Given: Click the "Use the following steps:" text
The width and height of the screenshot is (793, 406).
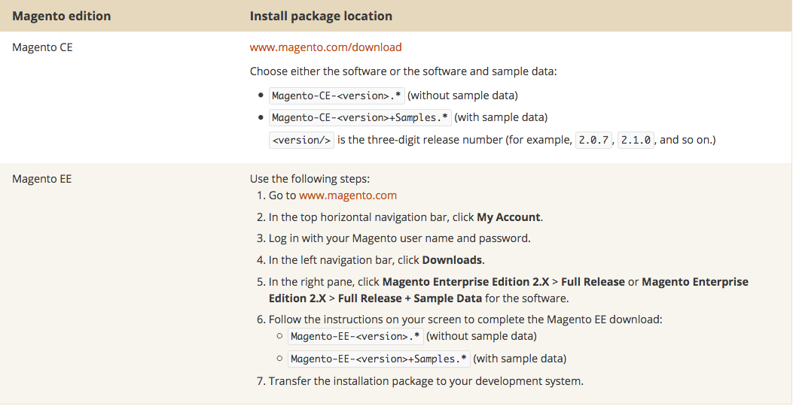Looking at the screenshot, I should [310, 180].
